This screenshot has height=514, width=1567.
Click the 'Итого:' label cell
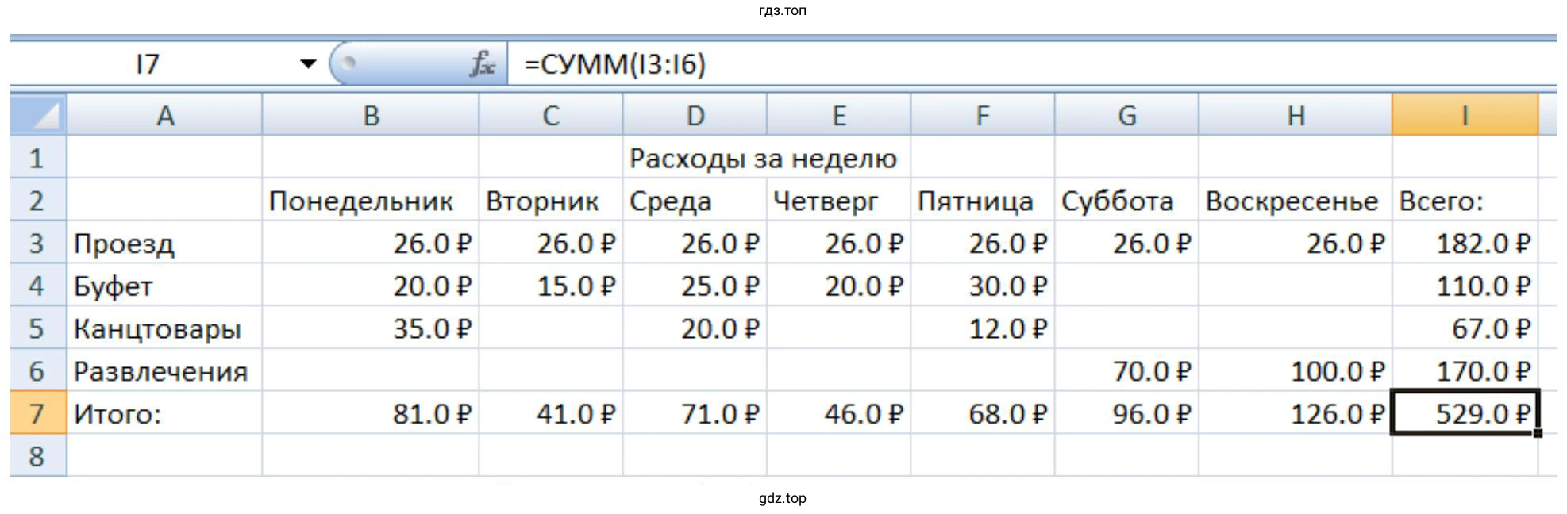click(x=164, y=413)
